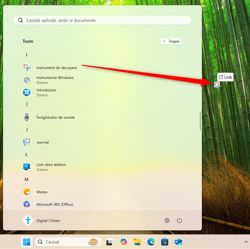Expand the system tray hidden icons chevron
The width and height of the screenshot is (250, 249).
tap(246, 242)
